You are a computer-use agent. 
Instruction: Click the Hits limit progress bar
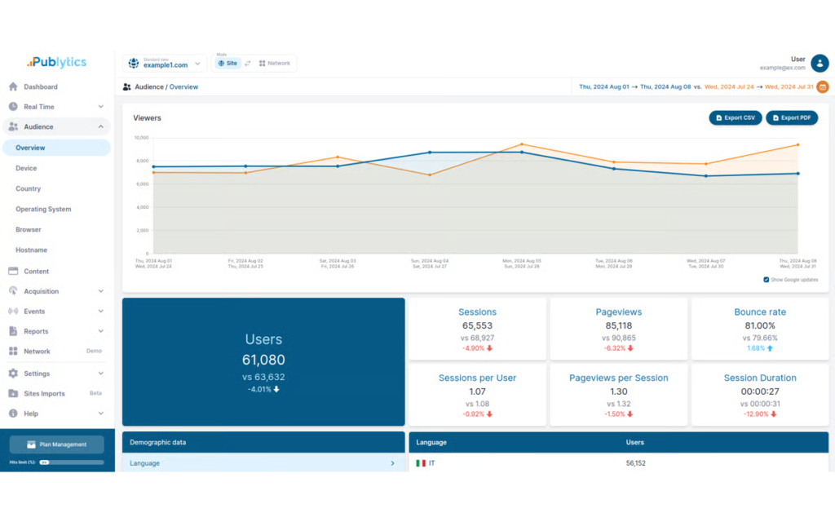coord(72,462)
